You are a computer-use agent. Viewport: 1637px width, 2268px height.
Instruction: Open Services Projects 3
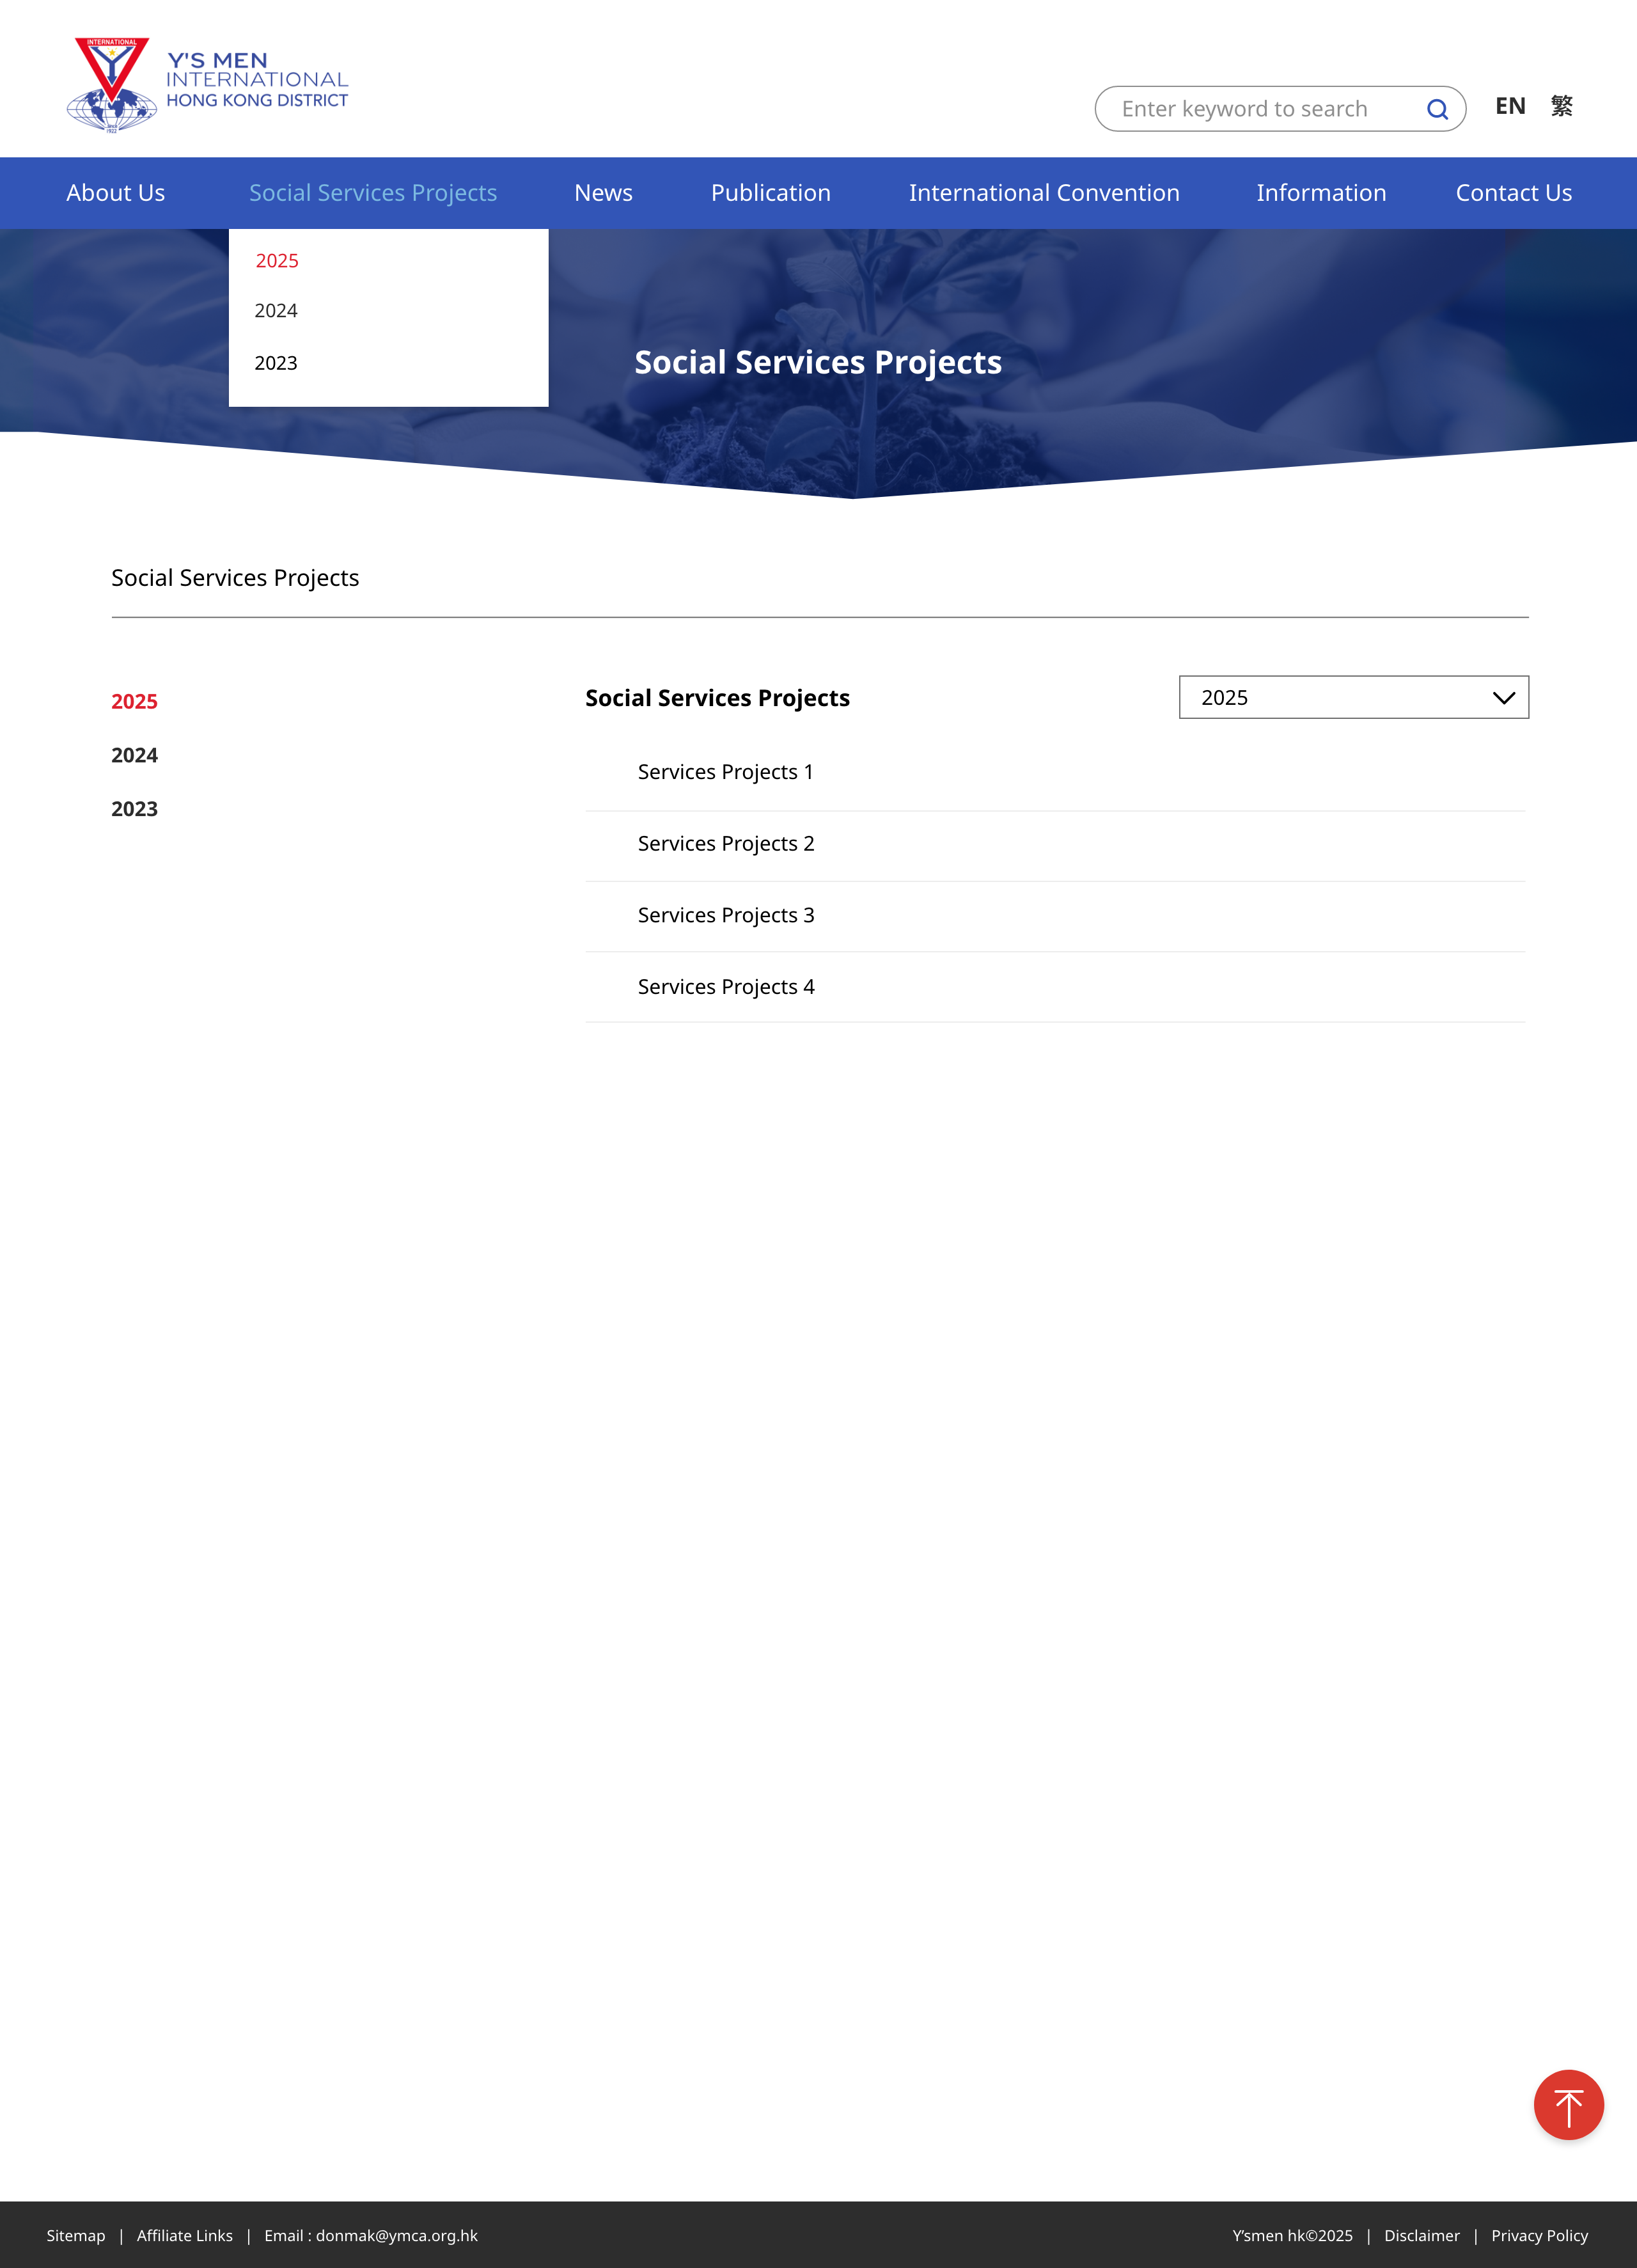pyautogui.click(x=725, y=915)
